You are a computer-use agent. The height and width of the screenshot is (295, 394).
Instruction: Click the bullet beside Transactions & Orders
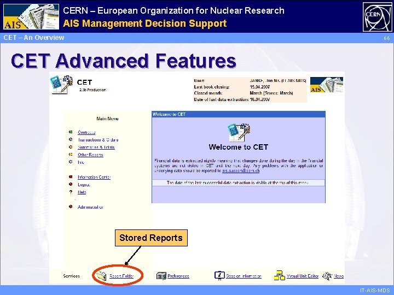(x=71, y=139)
